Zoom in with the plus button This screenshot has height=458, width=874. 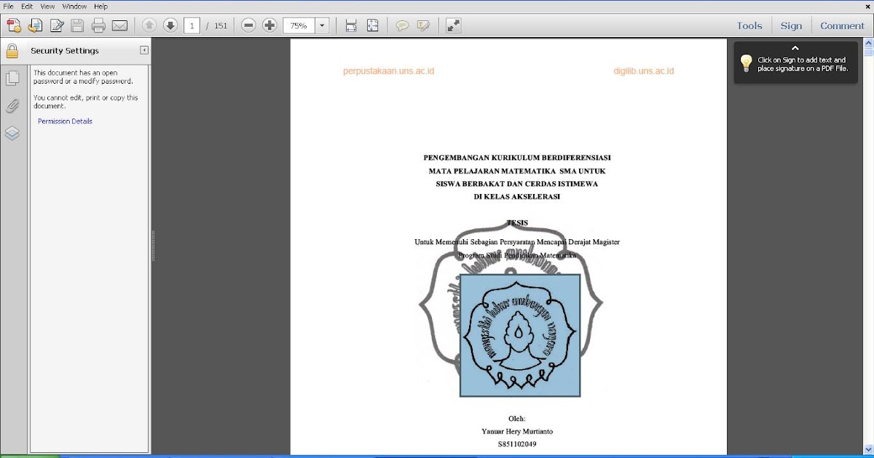point(269,25)
